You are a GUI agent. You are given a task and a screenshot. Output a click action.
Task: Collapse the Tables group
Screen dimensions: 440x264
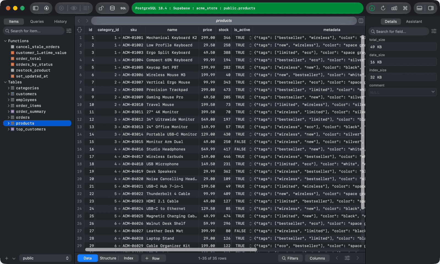[5, 82]
